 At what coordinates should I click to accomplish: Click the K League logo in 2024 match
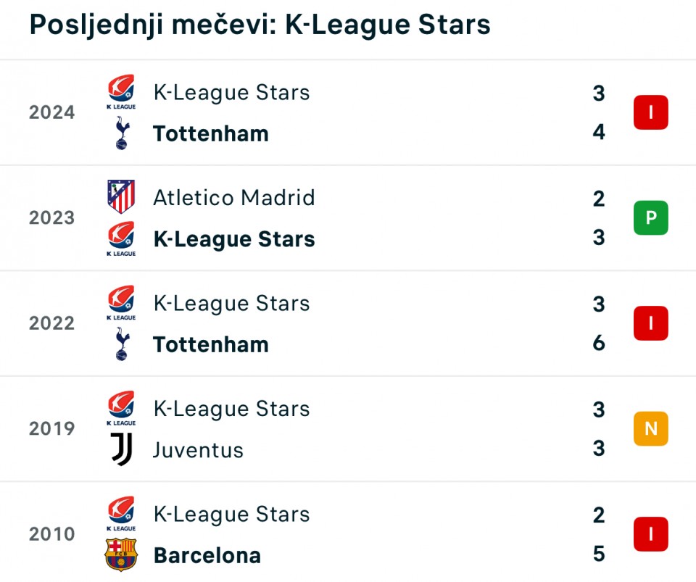click(x=121, y=92)
